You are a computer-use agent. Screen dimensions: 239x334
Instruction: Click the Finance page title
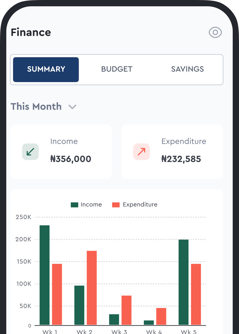(x=31, y=33)
